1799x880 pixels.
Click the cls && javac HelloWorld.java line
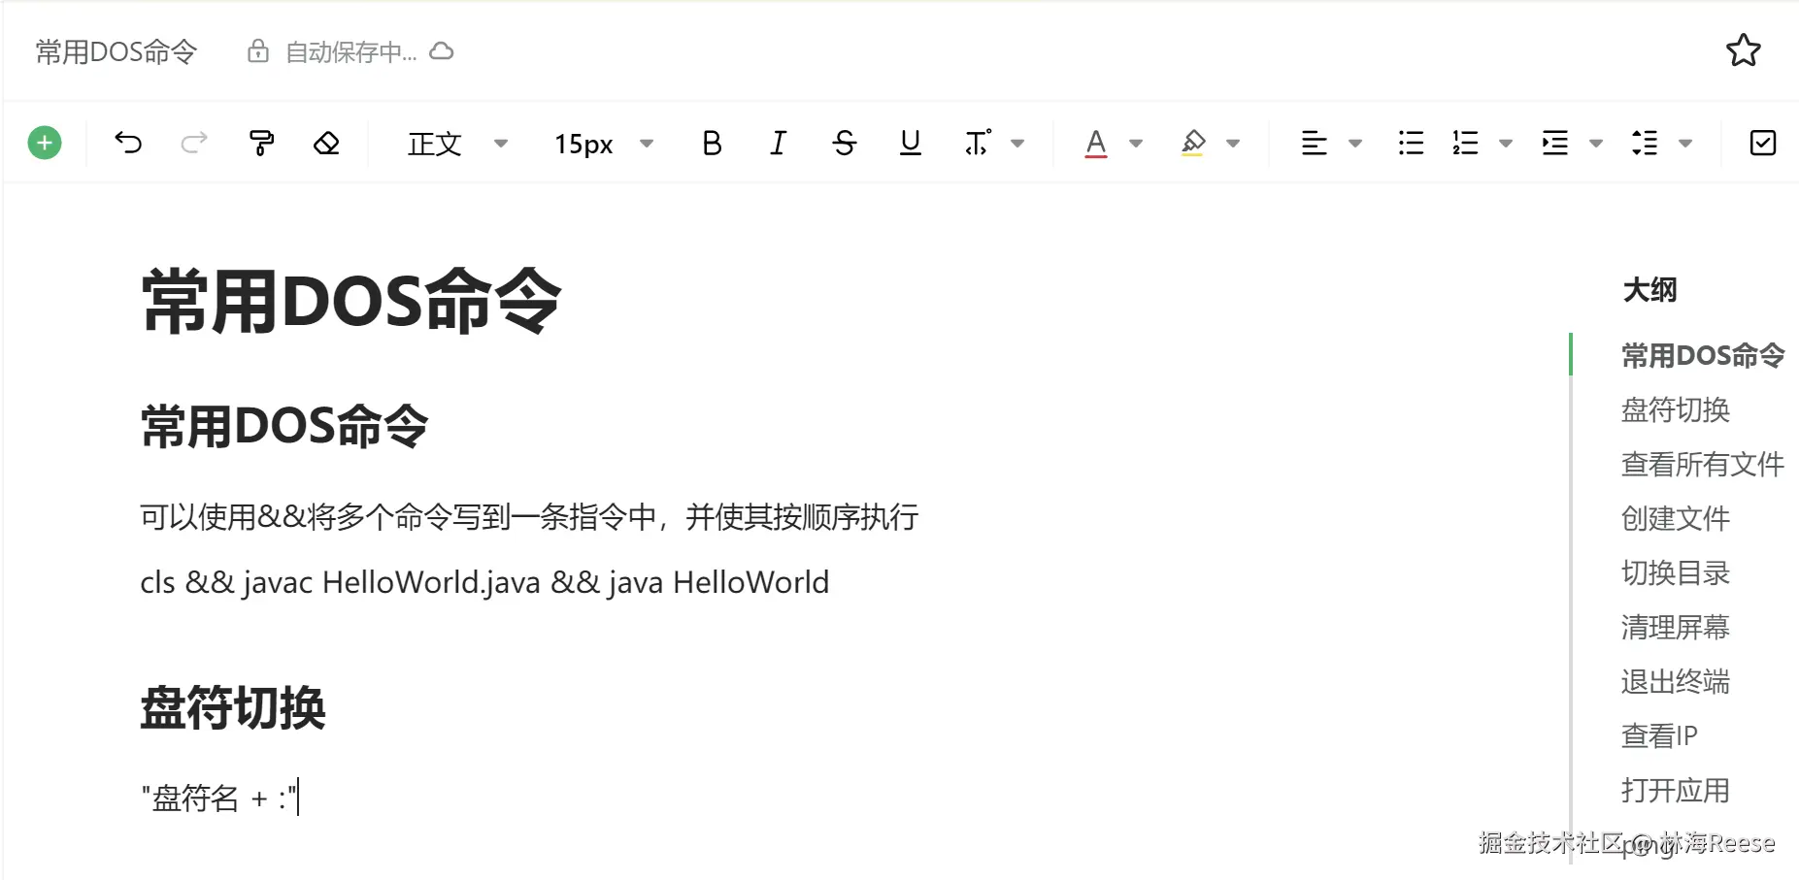(x=484, y=582)
